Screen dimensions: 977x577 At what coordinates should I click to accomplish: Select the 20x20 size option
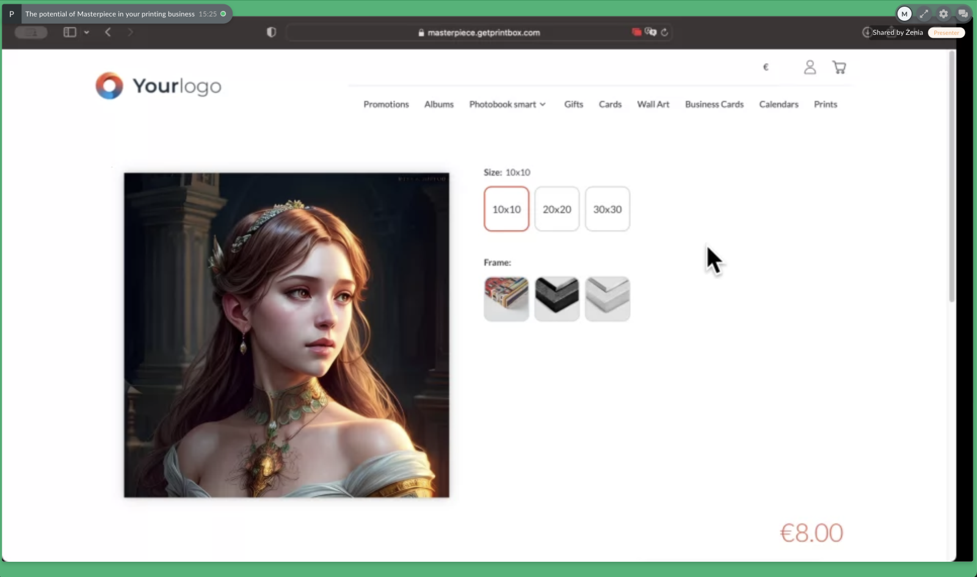coord(557,209)
